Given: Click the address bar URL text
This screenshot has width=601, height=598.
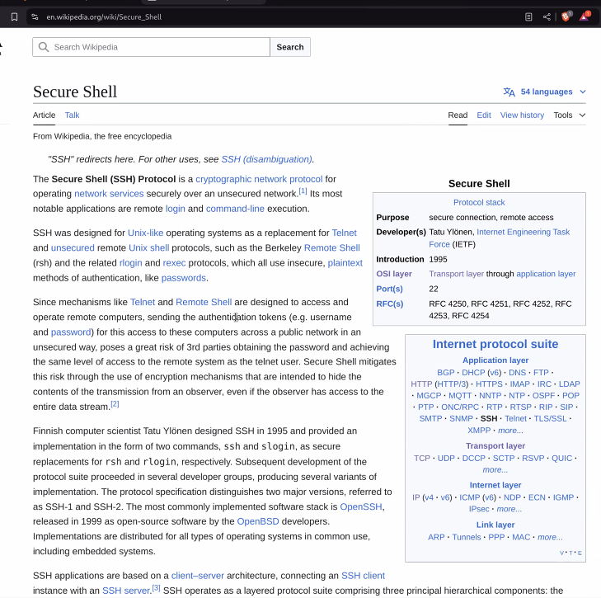Looking at the screenshot, I should [x=104, y=16].
